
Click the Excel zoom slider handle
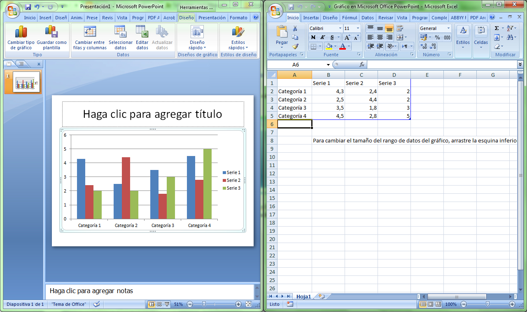click(x=487, y=304)
